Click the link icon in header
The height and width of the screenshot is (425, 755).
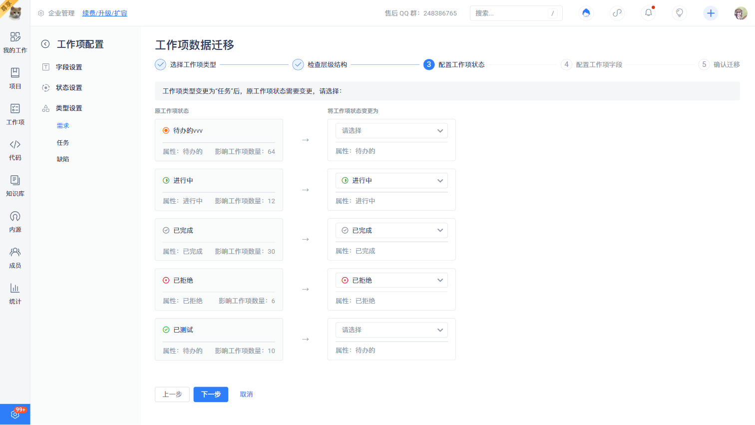(617, 13)
